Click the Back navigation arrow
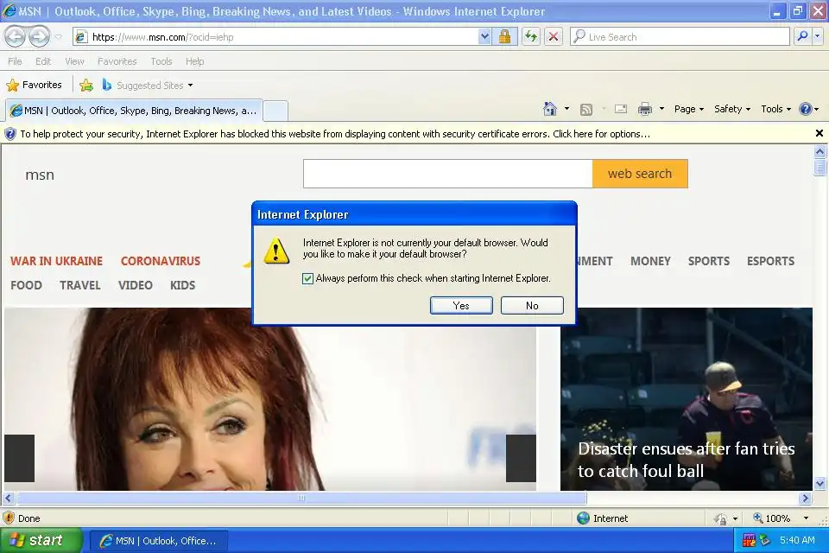The height and width of the screenshot is (553, 829). pos(16,36)
